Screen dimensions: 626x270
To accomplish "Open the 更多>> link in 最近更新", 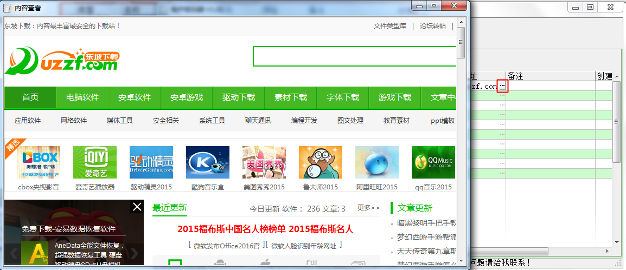I will pyautogui.click(x=368, y=207).
